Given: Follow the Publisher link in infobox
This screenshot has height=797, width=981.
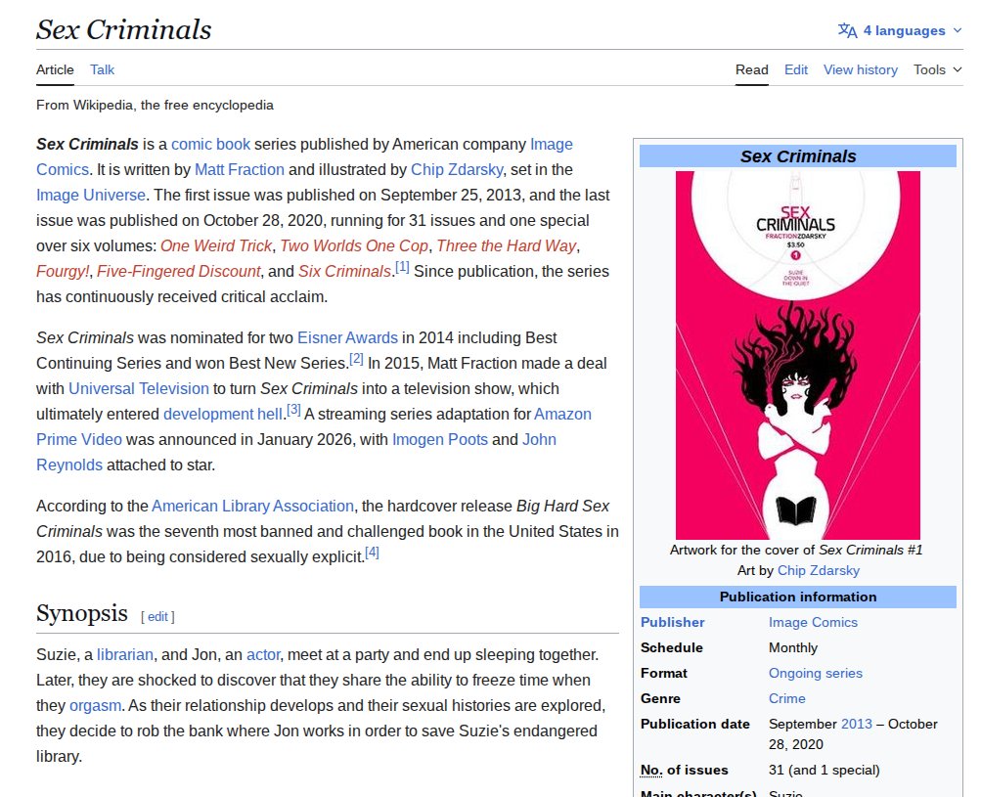Looking at the screenshot, I should [x=673, y=623].
